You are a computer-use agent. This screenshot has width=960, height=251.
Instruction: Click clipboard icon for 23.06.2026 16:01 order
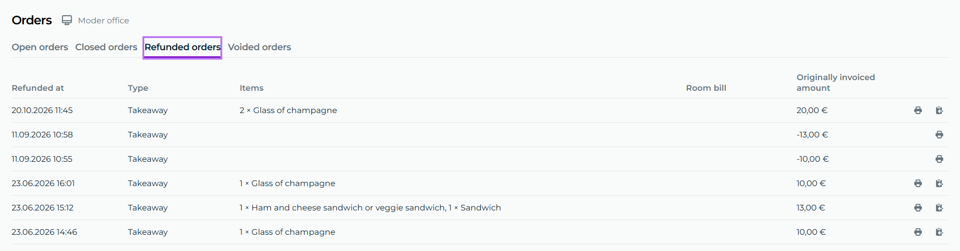[x=939, y=184]
